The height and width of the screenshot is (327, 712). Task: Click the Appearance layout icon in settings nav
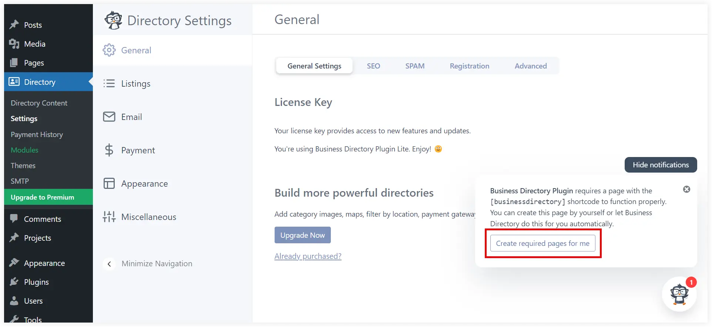pos(109,183)
